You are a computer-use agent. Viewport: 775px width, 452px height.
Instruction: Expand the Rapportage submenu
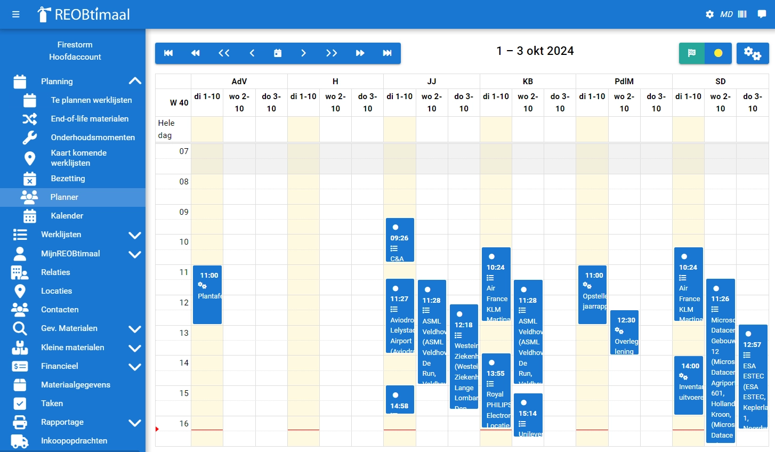tap(135, 423)
